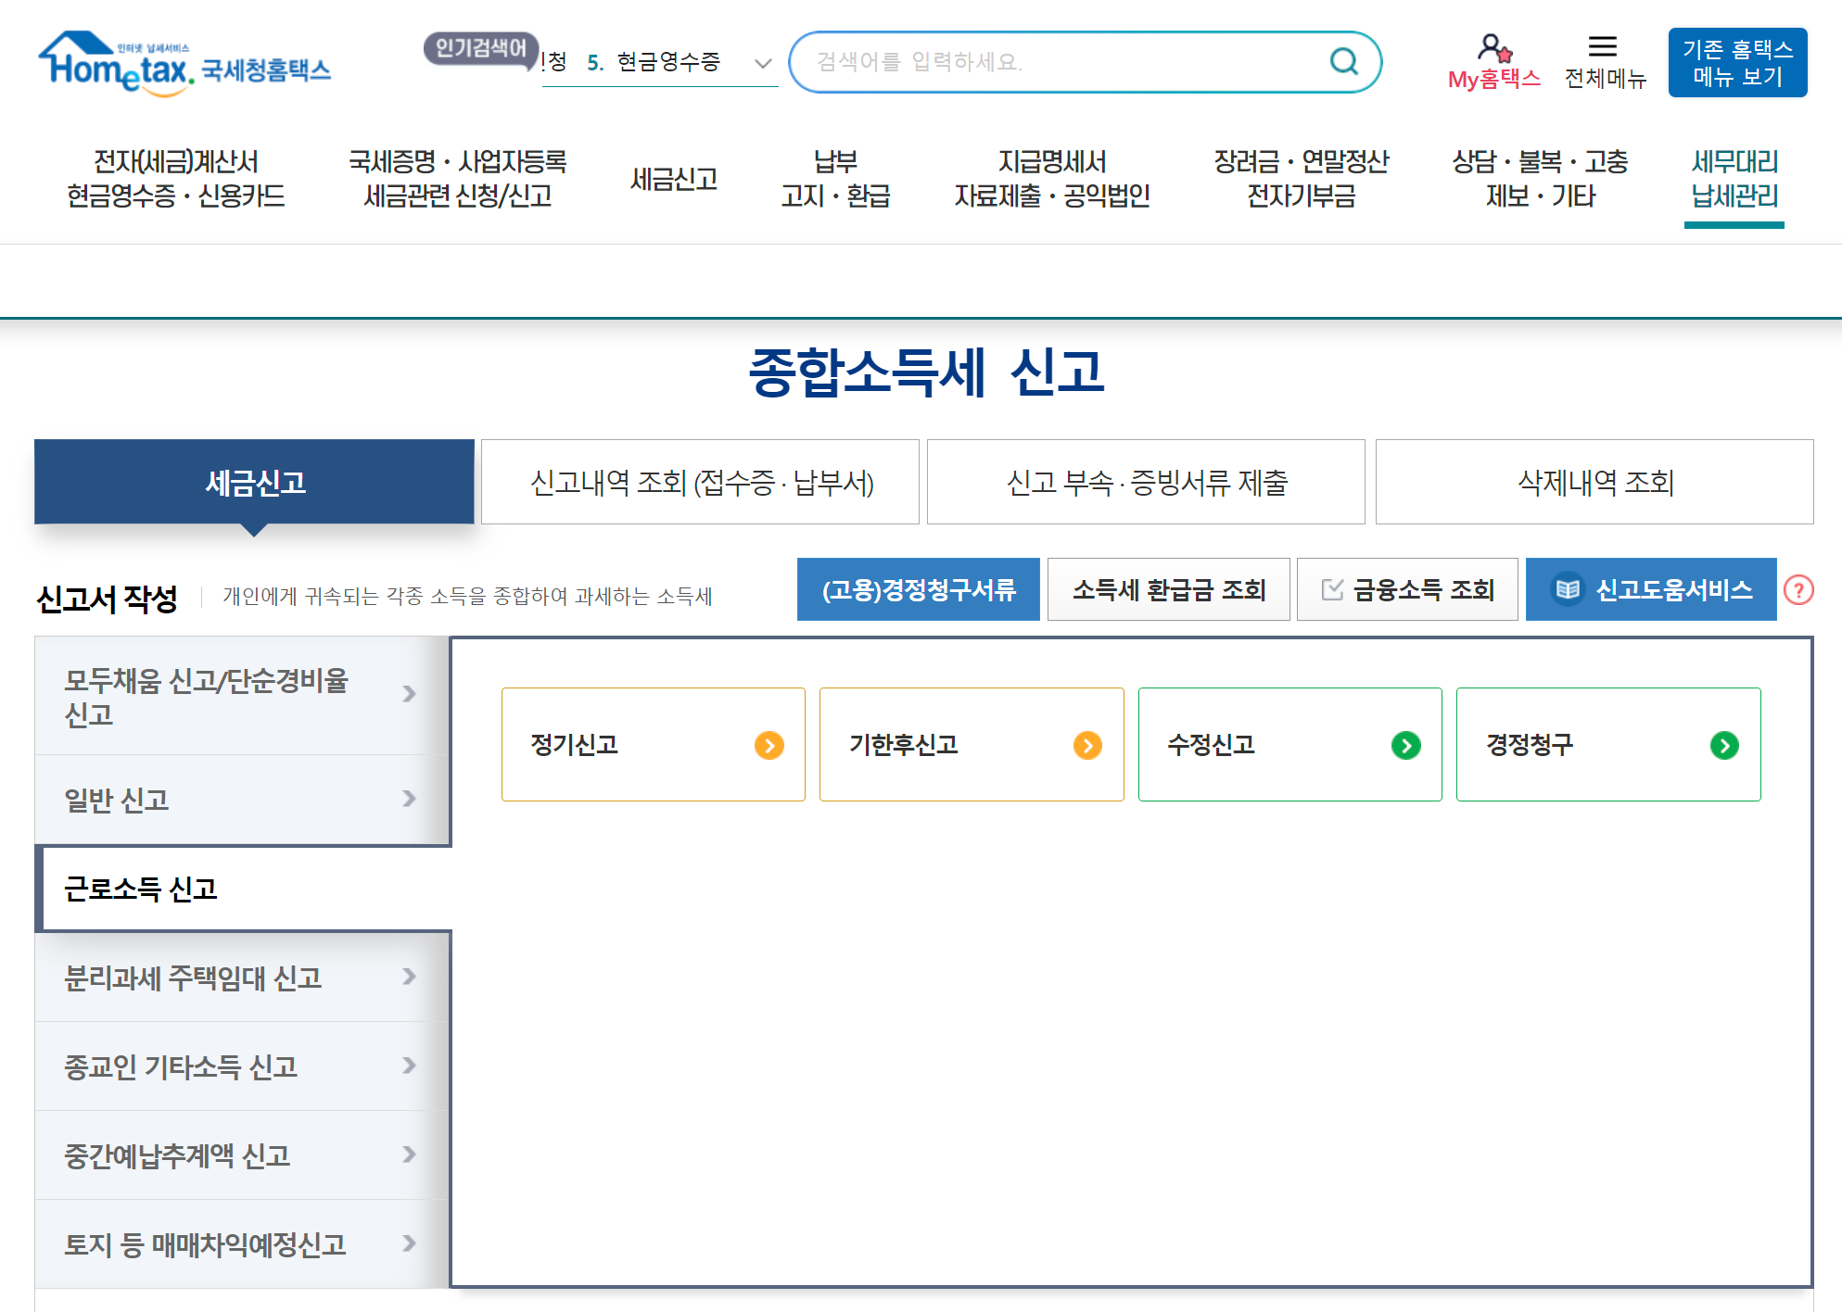Expand the popular search keywords dropdown

point(762,63)
